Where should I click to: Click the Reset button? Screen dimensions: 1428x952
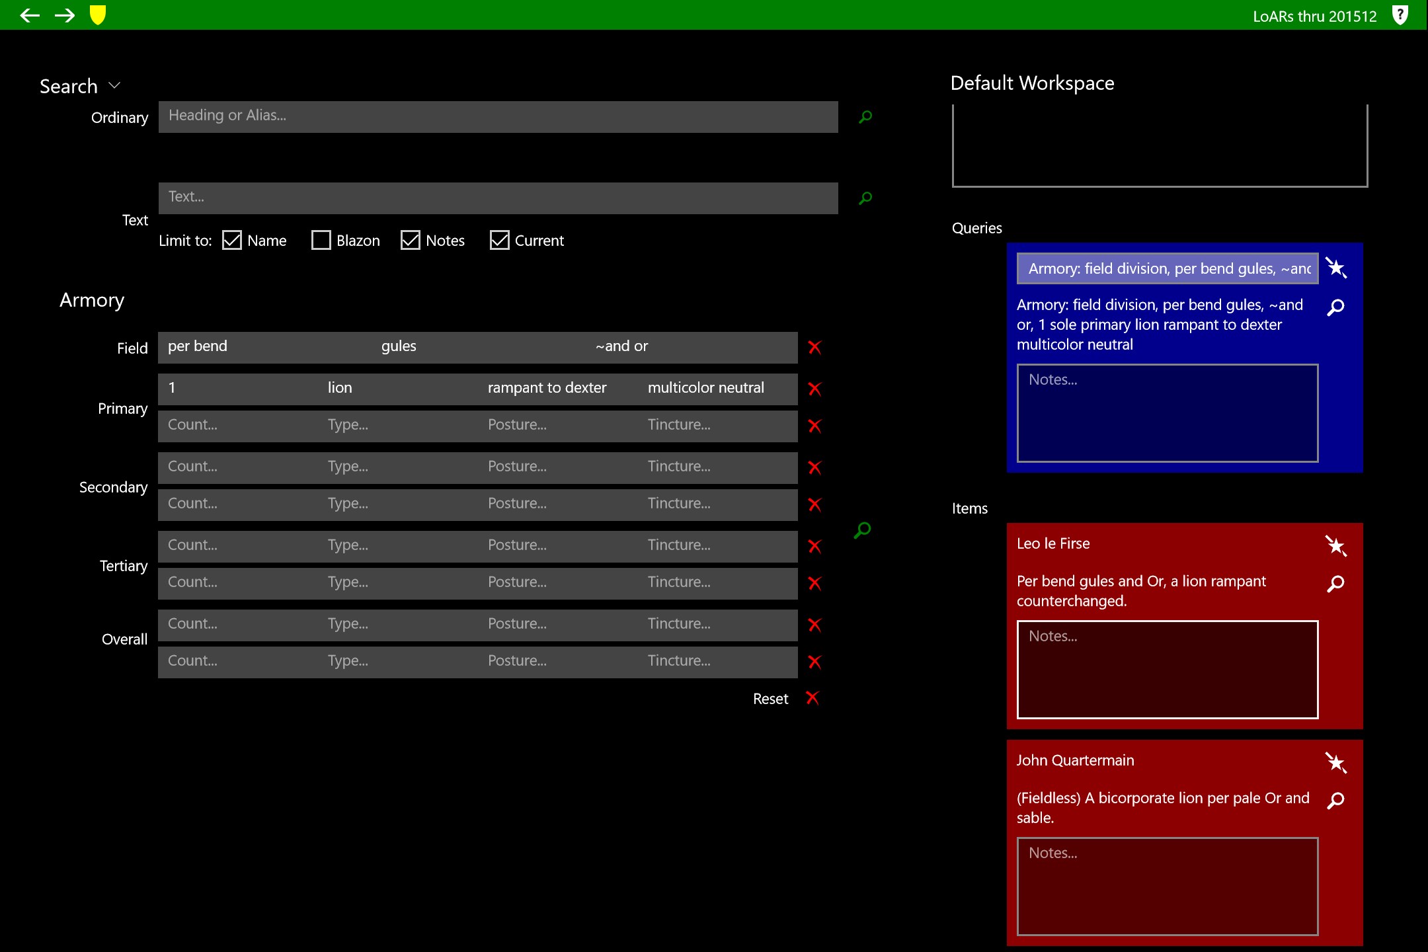point(771,699)
